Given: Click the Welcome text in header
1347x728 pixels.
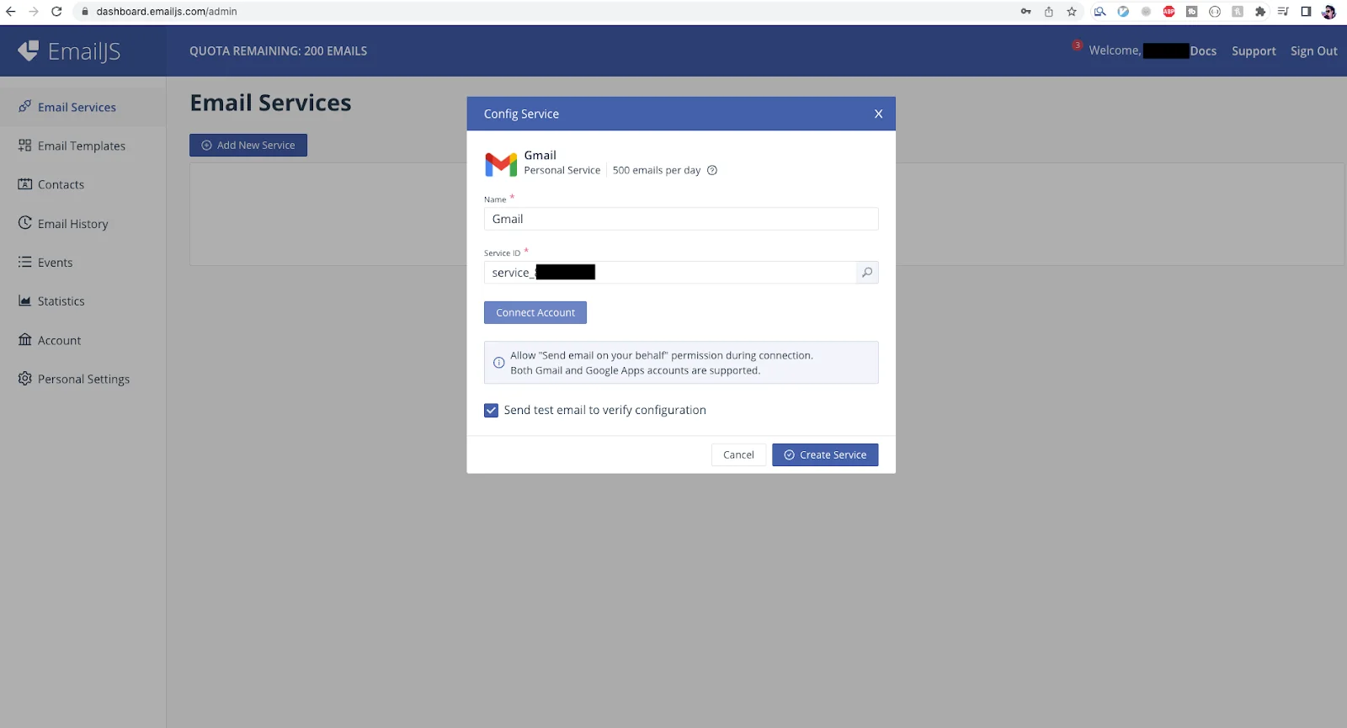Looking at the screenshot, I should point(1115,50).
